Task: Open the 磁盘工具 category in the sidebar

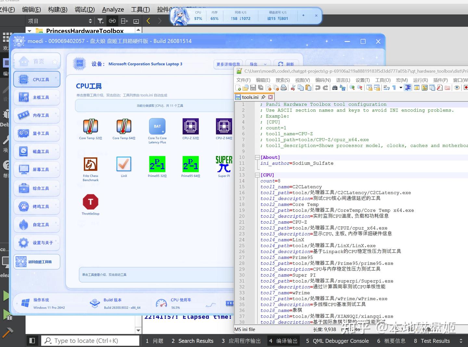Action: coord(37,152)
